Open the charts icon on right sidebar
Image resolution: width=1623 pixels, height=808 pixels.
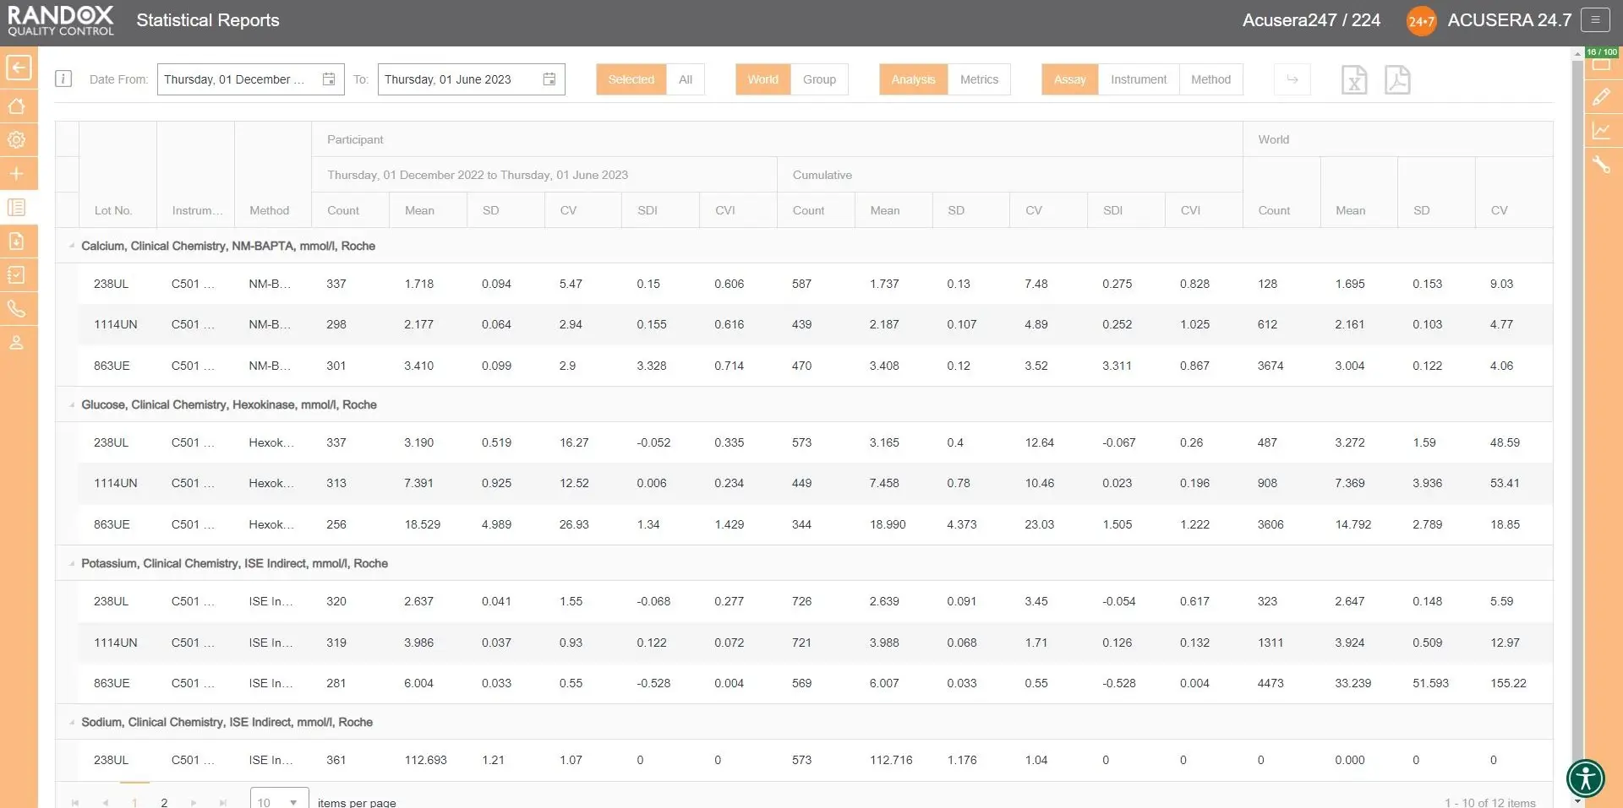pyautogui.click(x=1604, y=131)
